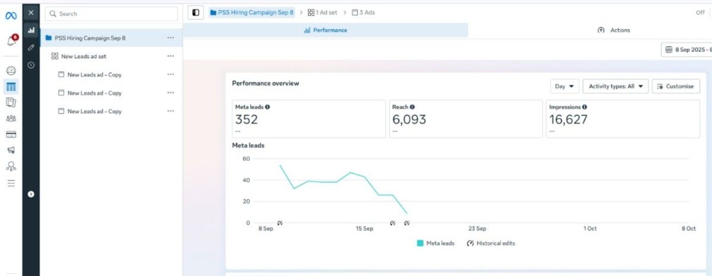712x276 pixels.
Task: Open Account overview gauge icon
Action: (x=11, y=71)
